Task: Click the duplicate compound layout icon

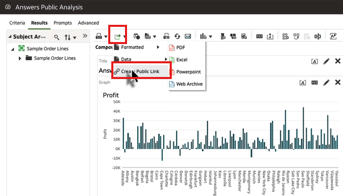Action: point(296,36)
